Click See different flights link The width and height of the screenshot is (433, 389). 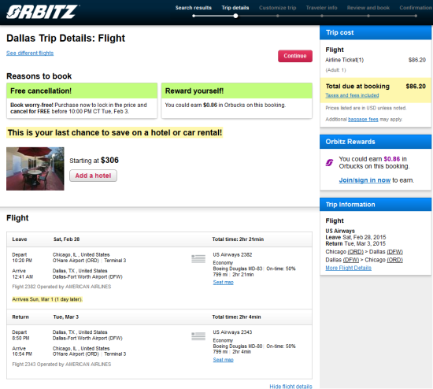click(x=30, y=53)
